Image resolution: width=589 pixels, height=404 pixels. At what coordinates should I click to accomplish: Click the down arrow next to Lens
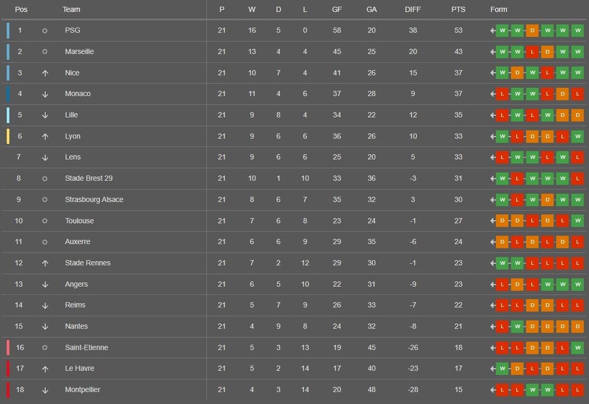(x=45, y=157)
